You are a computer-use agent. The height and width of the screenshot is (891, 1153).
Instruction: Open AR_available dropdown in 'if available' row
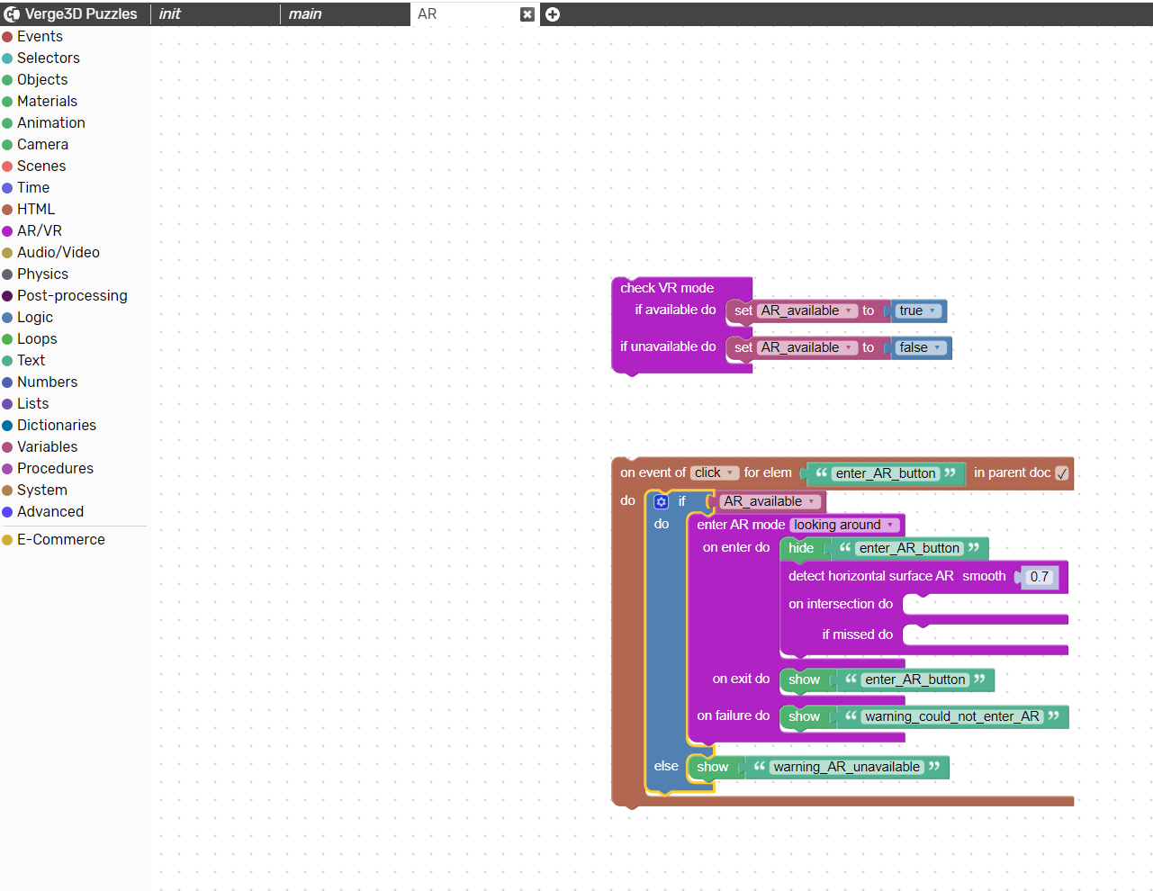click(806, 310)
